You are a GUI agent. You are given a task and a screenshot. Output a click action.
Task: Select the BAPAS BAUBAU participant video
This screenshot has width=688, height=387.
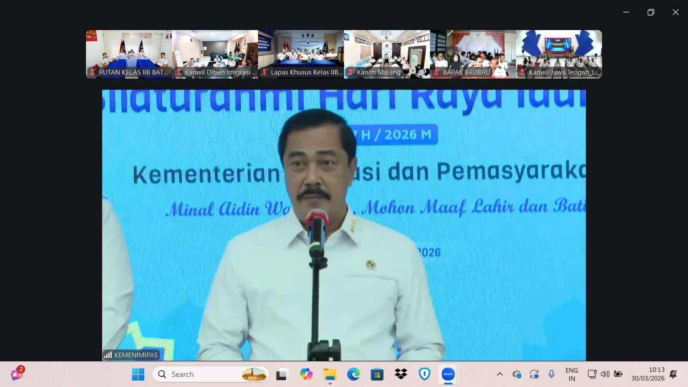(x=473, y=54)
